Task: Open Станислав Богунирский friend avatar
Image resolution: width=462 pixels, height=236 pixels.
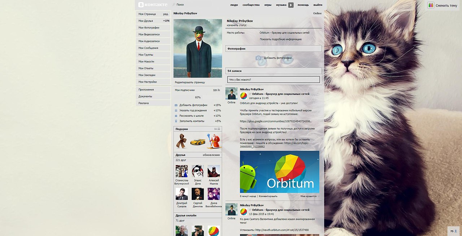Action: point(182,171)
